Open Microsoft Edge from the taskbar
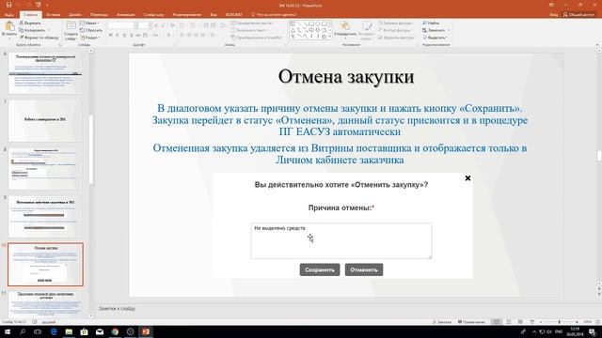 (54, 331)
